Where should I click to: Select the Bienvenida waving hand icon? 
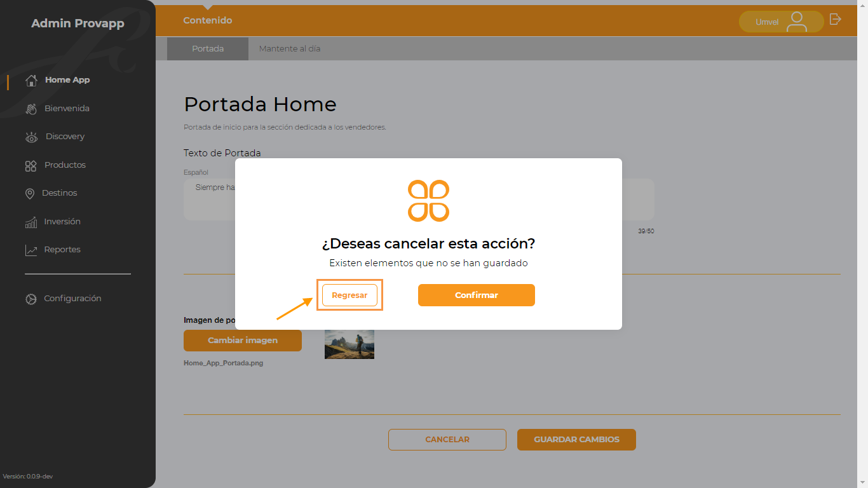click(x=31, y=109)
